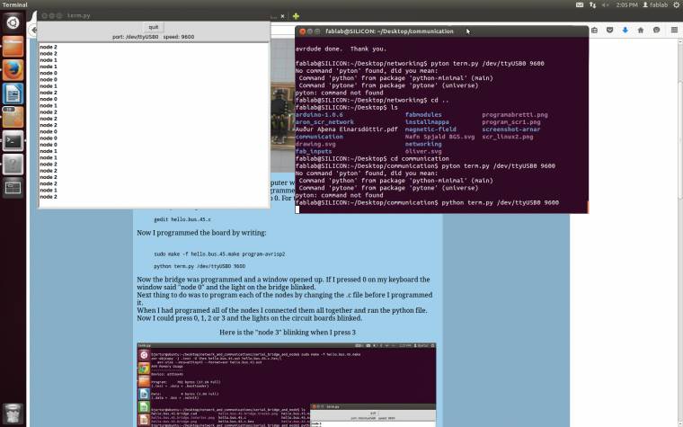The image size is (683, 427).
Task: Click the 'cd communication' terminal command line
Action: click(x=372, y=158)
